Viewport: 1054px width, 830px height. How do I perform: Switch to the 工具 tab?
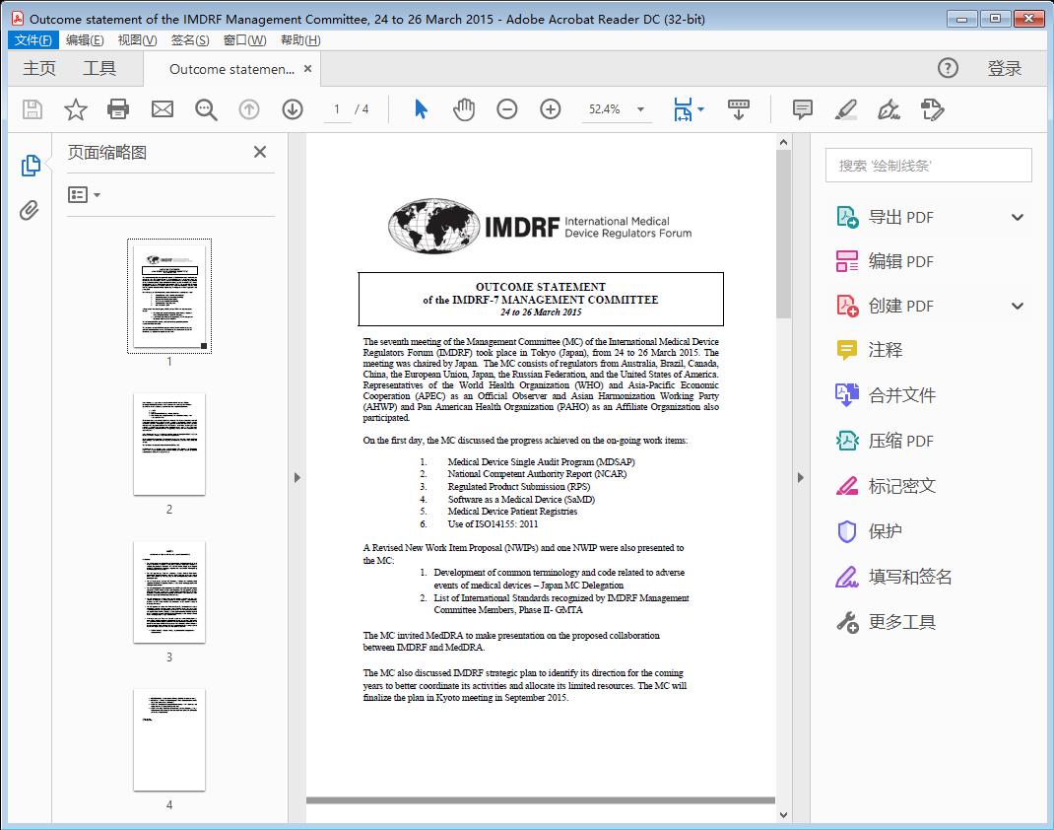[x=99, y=69]
